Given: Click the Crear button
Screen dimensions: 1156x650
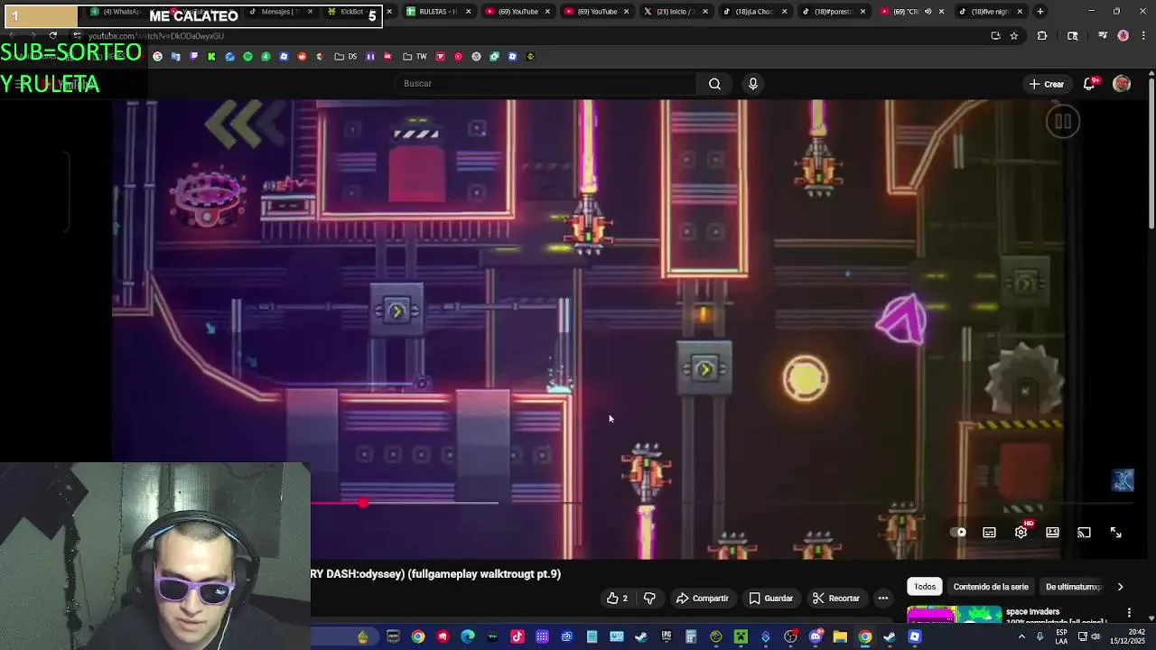Looking at the screenshot, I should [1047, 84].
